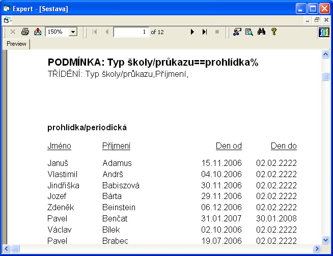Click the vertical scrollbar thumb
333x256 pixels.
[326, 77]
